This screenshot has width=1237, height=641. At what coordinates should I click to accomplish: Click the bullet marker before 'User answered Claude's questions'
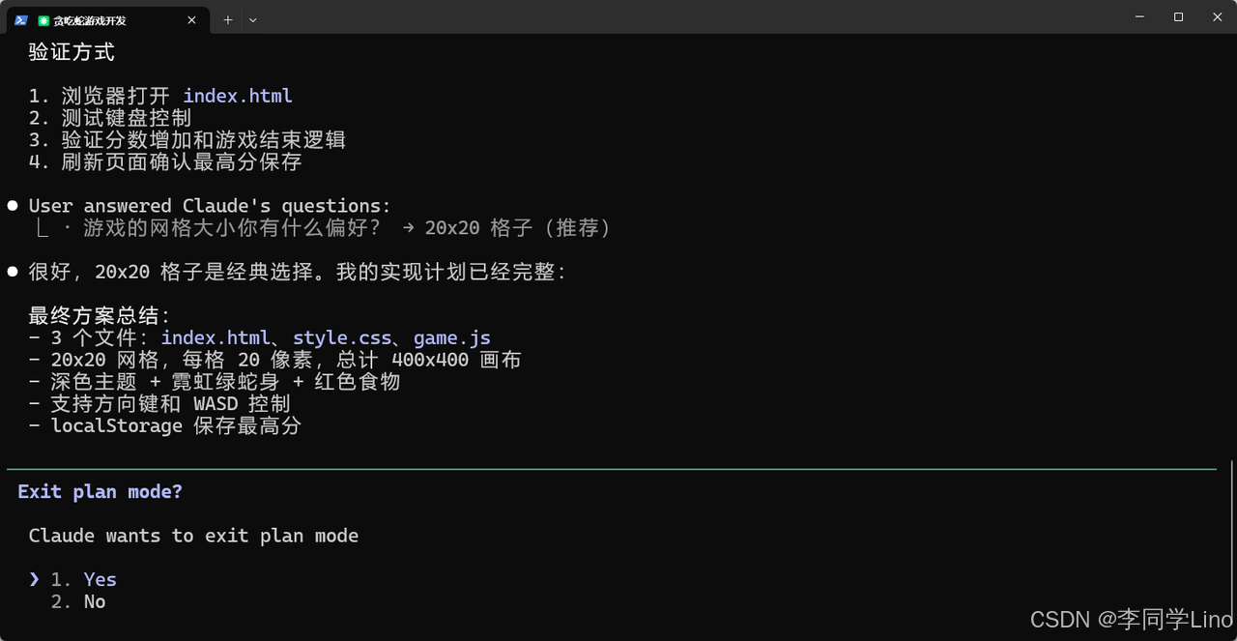pos(12,204)
